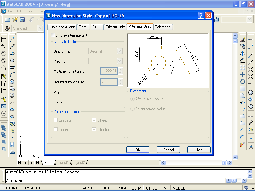Toggle LWT lineweight display
Image resolution: width=255 pixels, height=191 pixels.
(x=166, y=188)
